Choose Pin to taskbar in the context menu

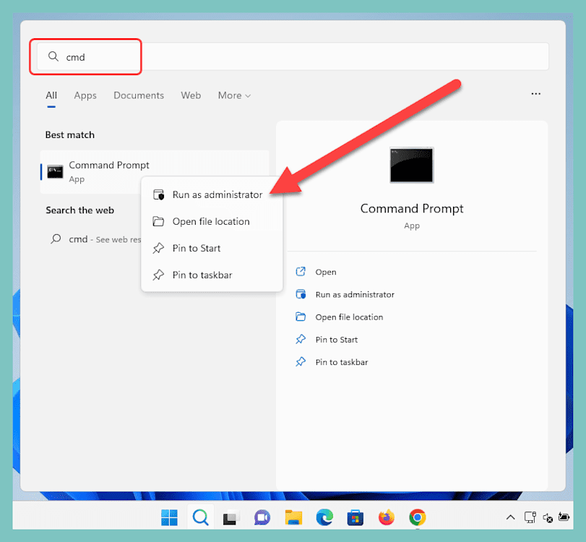pyautogui.click(x=212, y=275)
